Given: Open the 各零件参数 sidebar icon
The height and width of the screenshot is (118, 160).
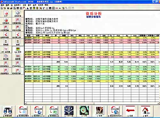Looking at the screenshot, I should pyautogui.click(x=6, y=35).
